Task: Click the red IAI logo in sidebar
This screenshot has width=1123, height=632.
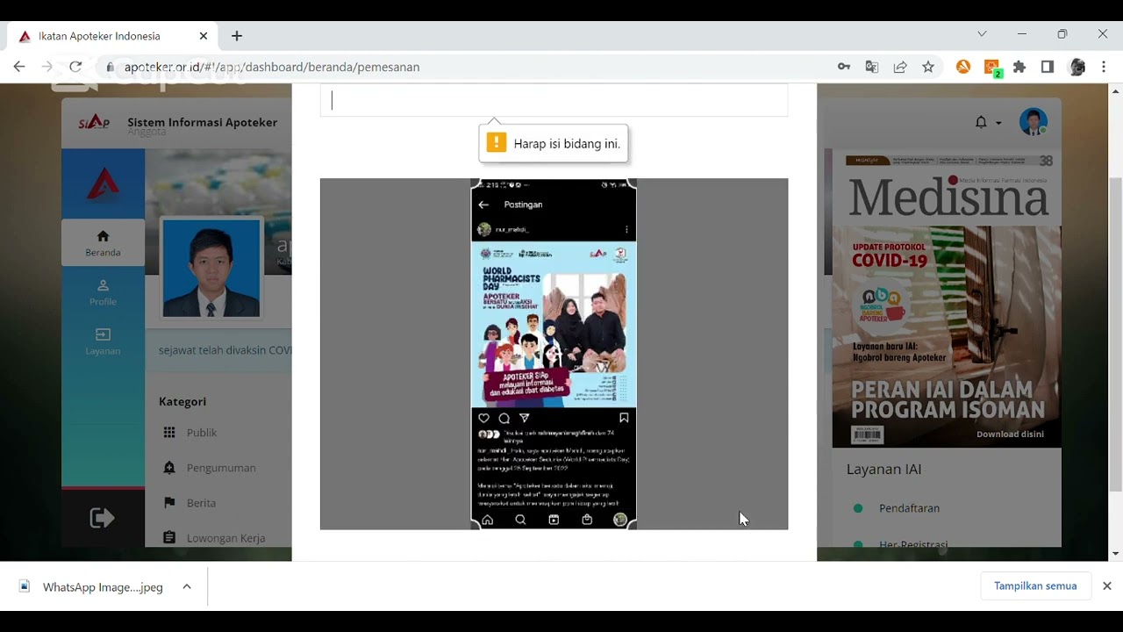Action: click(x=103, y=183)
